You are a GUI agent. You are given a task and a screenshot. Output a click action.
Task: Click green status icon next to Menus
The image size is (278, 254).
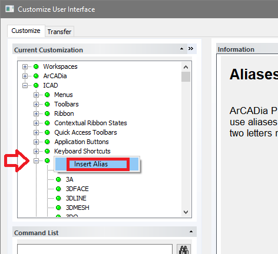click(x=47, y=95)
